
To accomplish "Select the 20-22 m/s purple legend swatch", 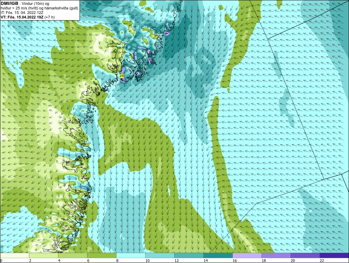I will (x=305, y=255).
